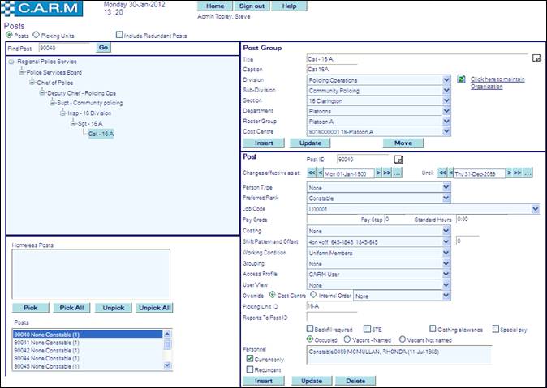Screen dimensions: 547x388
Task: Click the icon beside Post ID field
Action: point(397,160)
